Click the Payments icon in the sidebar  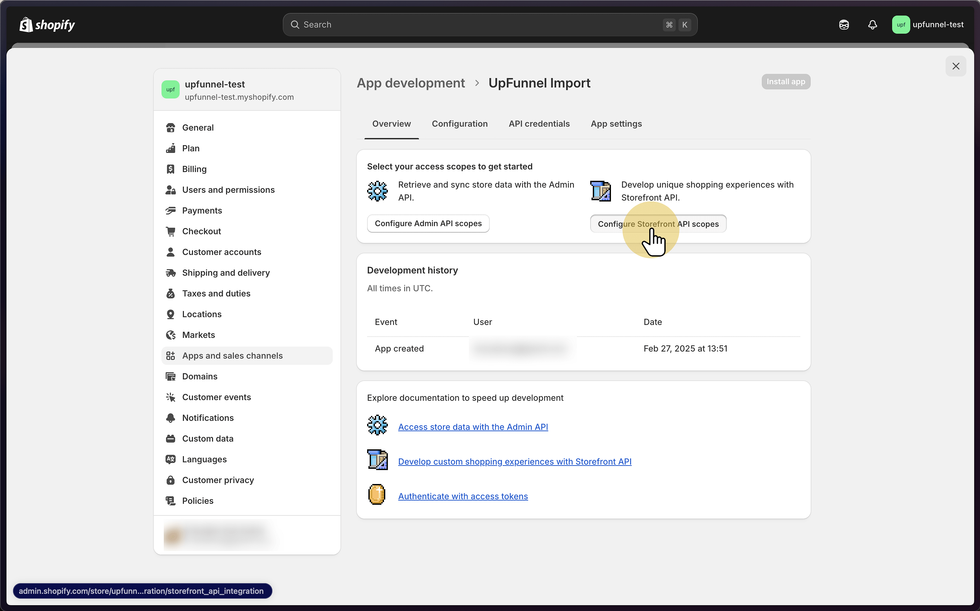pos(171,211)
